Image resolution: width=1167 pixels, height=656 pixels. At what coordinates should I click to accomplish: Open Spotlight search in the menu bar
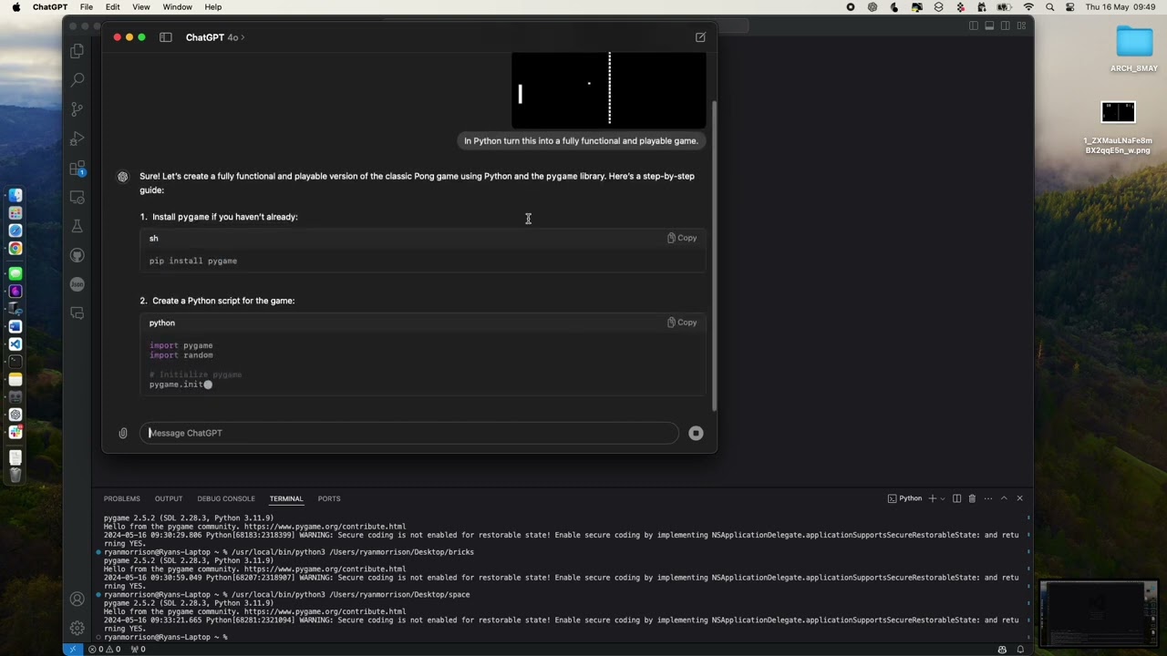[x=1049, y=7]
